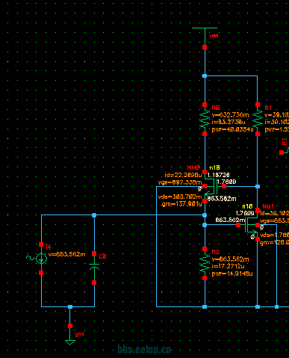This screenshot has width=289, height=358.
Task: Click the "R2" instance label
Action: tap(216, 252)
